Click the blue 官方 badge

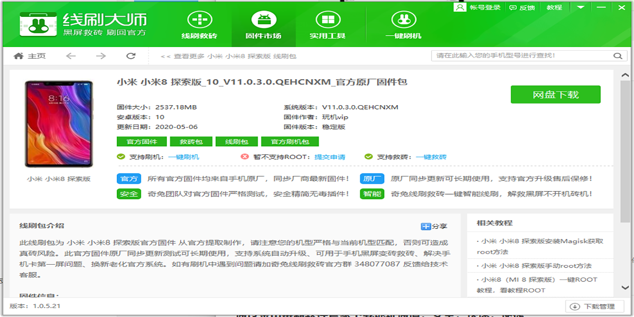pyautogui.click(x=129, y=179)
